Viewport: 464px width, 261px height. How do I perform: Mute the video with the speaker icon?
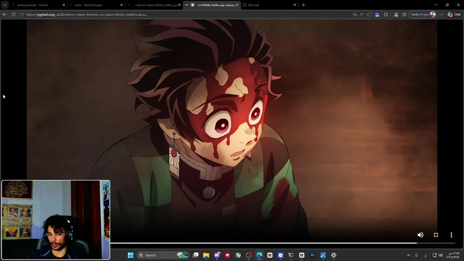coord(420,235)
